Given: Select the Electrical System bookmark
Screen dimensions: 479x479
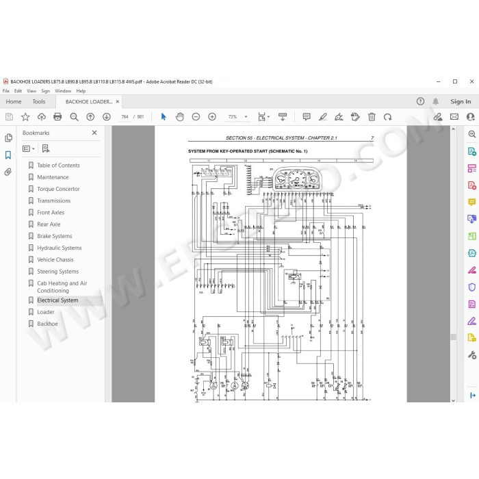Looking at the screenshot, I should 57,300.
